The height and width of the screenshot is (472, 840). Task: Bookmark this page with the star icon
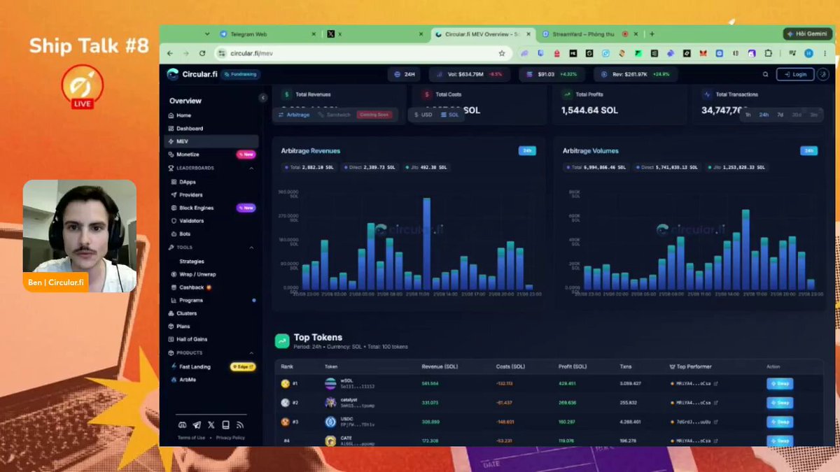(502, 53)
